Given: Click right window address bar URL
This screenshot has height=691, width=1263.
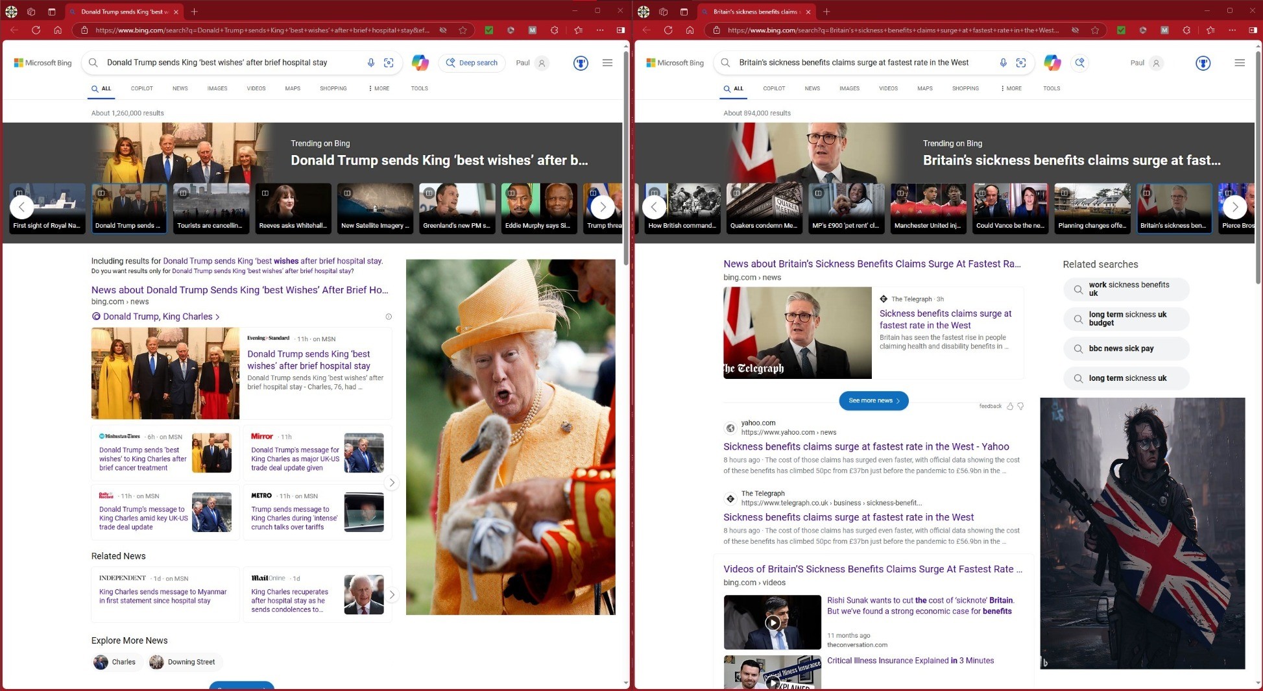Looking at the screenshot, I should [x=893, y=30].
